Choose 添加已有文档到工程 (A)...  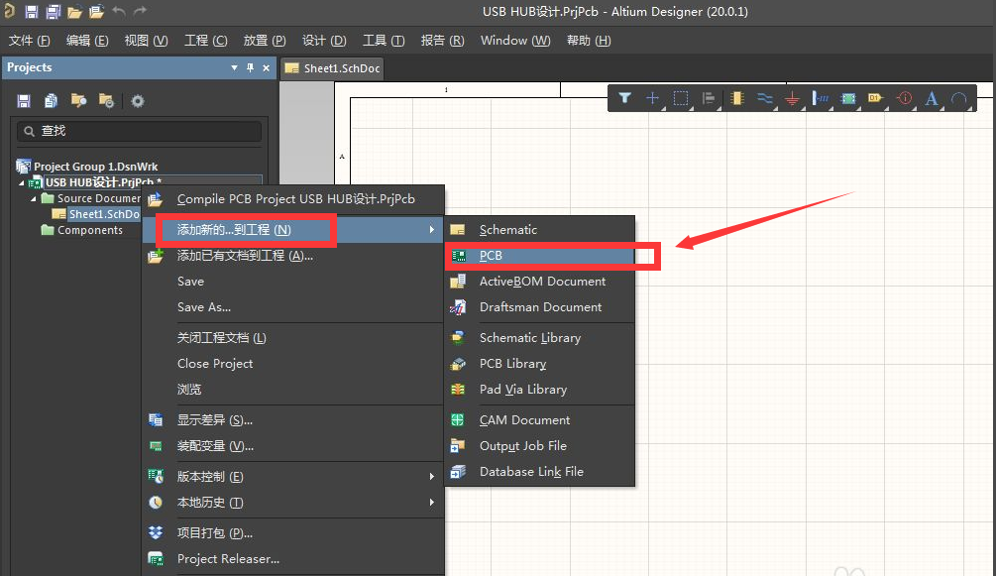(x=293, y=256)
